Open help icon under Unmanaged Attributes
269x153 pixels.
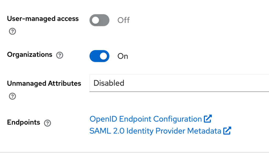pyautogui.click(x=12, y=96)
